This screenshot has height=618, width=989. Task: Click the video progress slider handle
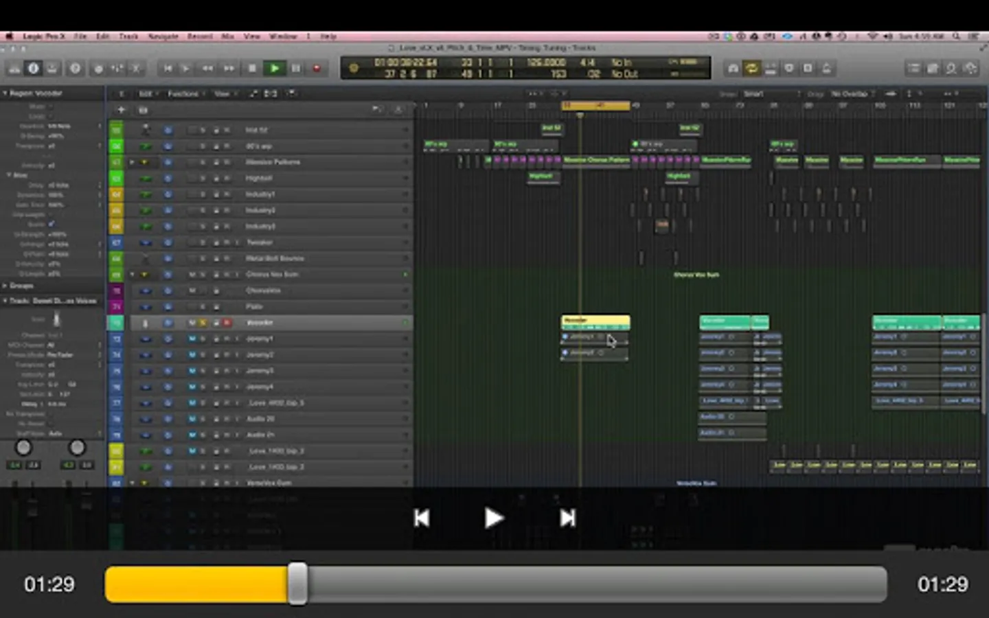click(x=297, y=584)
